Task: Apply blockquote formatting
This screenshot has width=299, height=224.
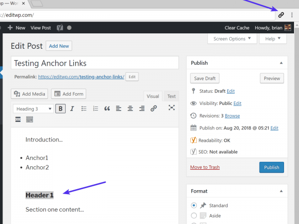Action: (107, 109)
